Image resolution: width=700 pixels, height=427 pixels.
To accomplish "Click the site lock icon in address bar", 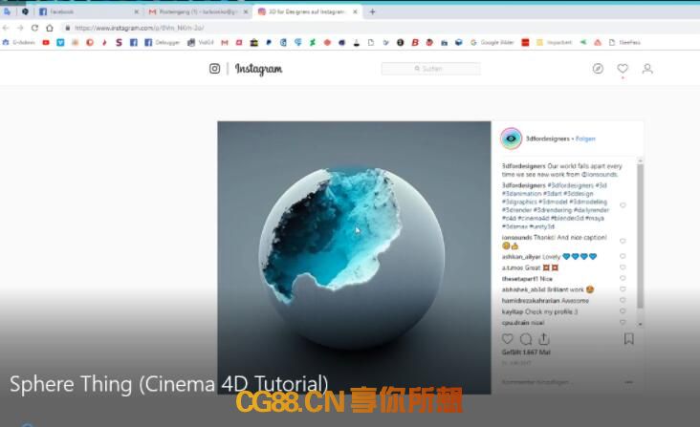I will click(x=67, y=28).
